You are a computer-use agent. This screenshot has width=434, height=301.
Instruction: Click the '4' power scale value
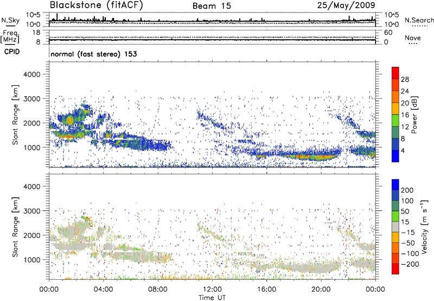[403, 150]
